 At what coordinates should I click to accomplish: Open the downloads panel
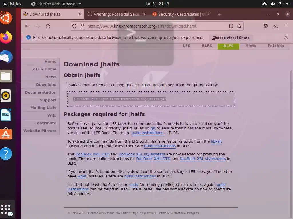pyautogui.click(x=276, y=26)
